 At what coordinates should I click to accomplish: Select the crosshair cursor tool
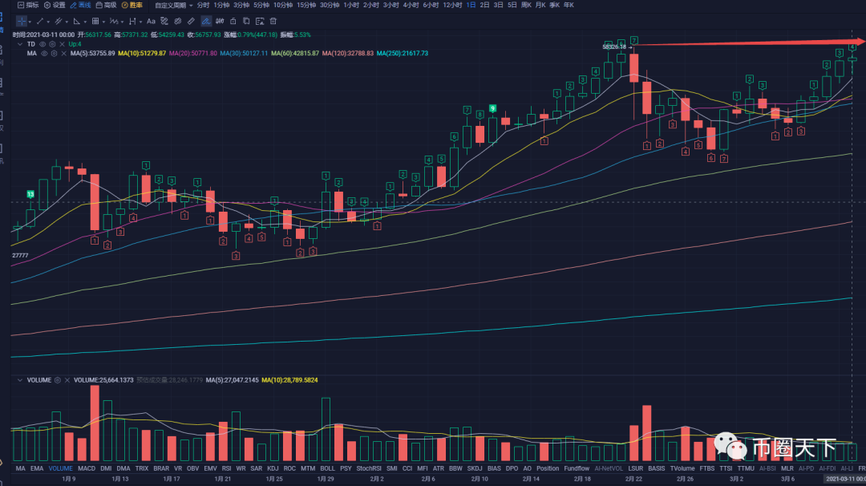pyautogui.click(x=21, y=21)
